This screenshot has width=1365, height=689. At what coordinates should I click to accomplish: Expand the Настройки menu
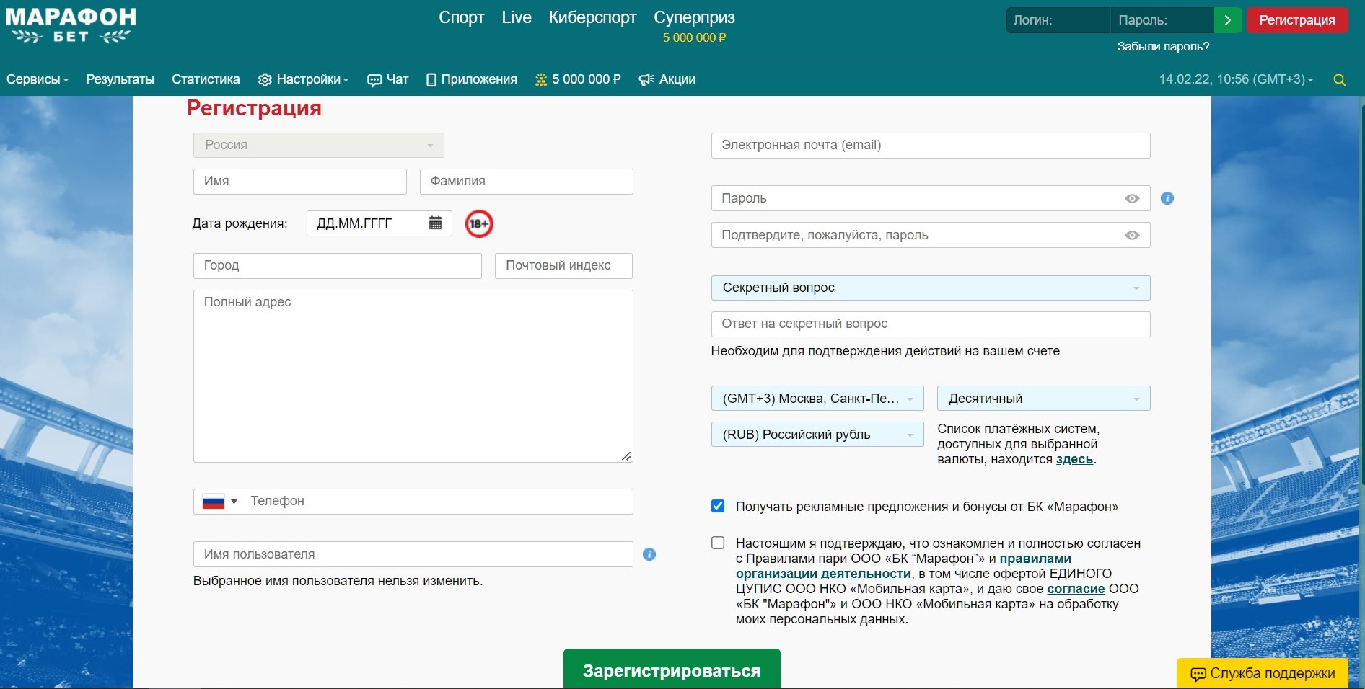coord(304,79)
